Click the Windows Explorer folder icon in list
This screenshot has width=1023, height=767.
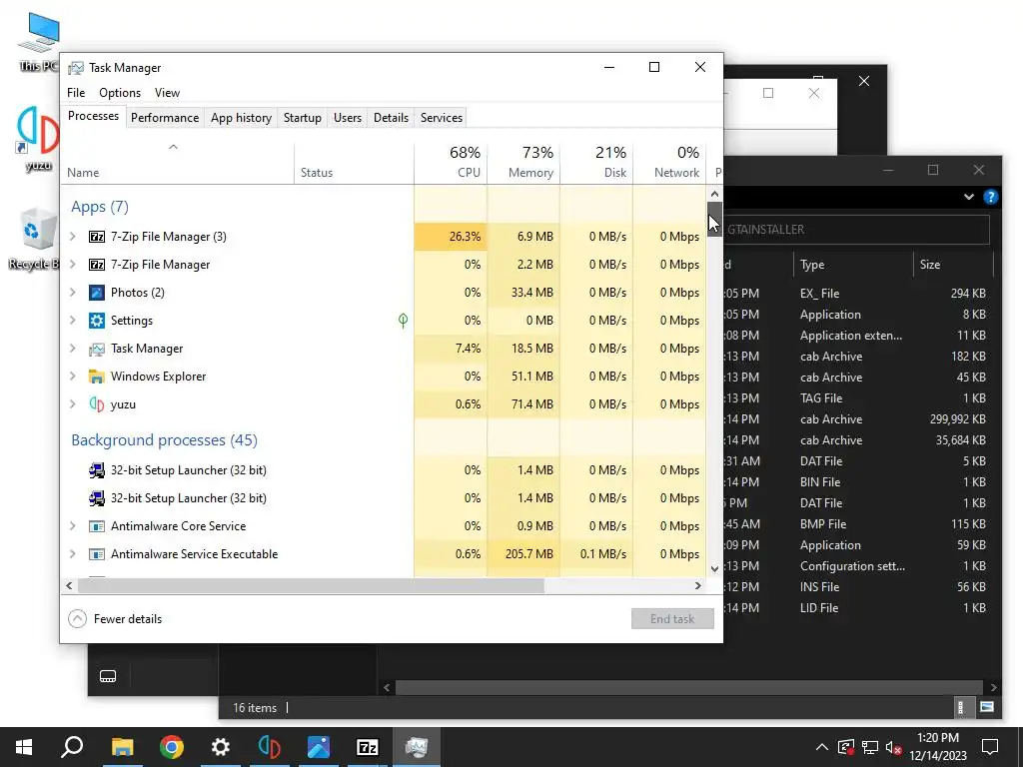tap(97, 377)
